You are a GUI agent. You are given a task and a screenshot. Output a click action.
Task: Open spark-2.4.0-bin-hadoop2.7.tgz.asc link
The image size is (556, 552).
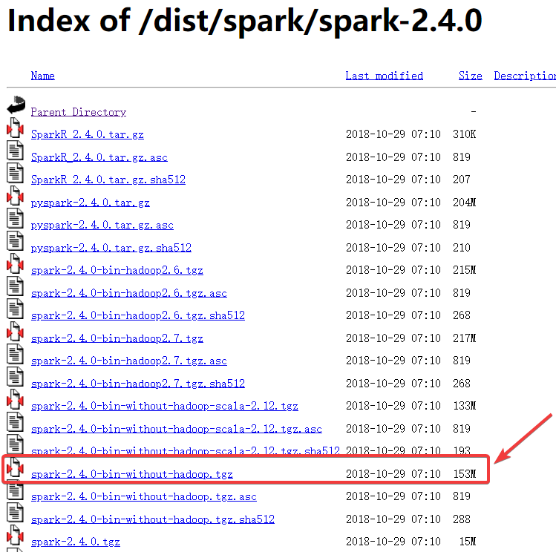[129, 361]
